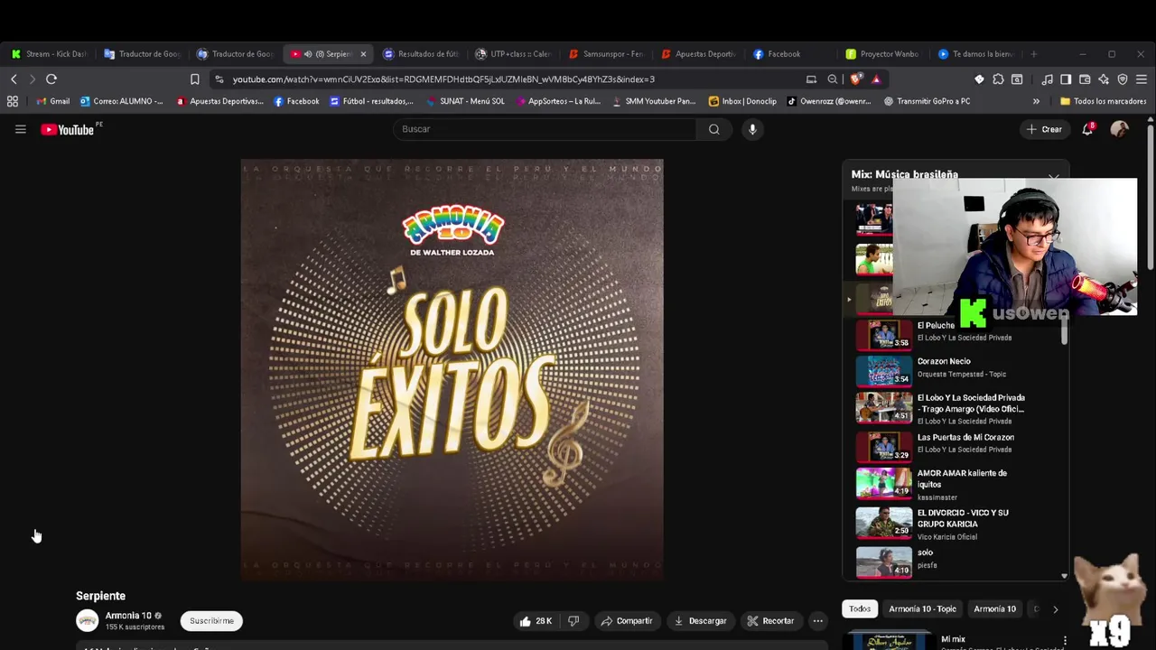This screenshot has width=1156, height=650.
Task: Open the Transmitir GoPro a PC bookmark
Action: (x=927, y=101)
